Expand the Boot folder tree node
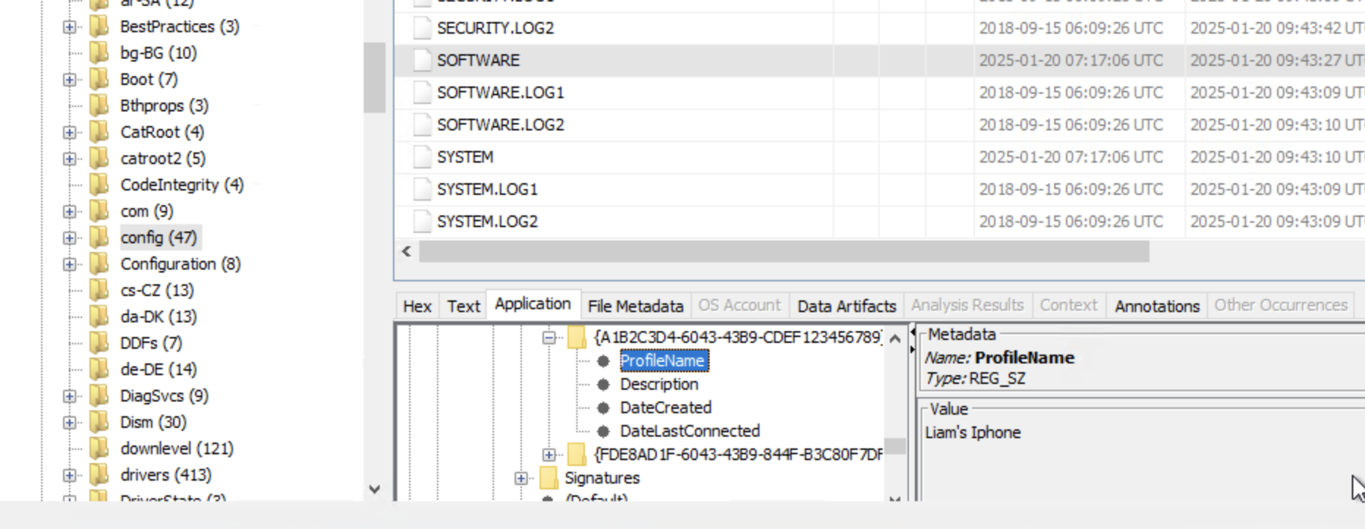The height and width of the screenshot is (529, 1365). pyautogui.click(x=70, y=80)
